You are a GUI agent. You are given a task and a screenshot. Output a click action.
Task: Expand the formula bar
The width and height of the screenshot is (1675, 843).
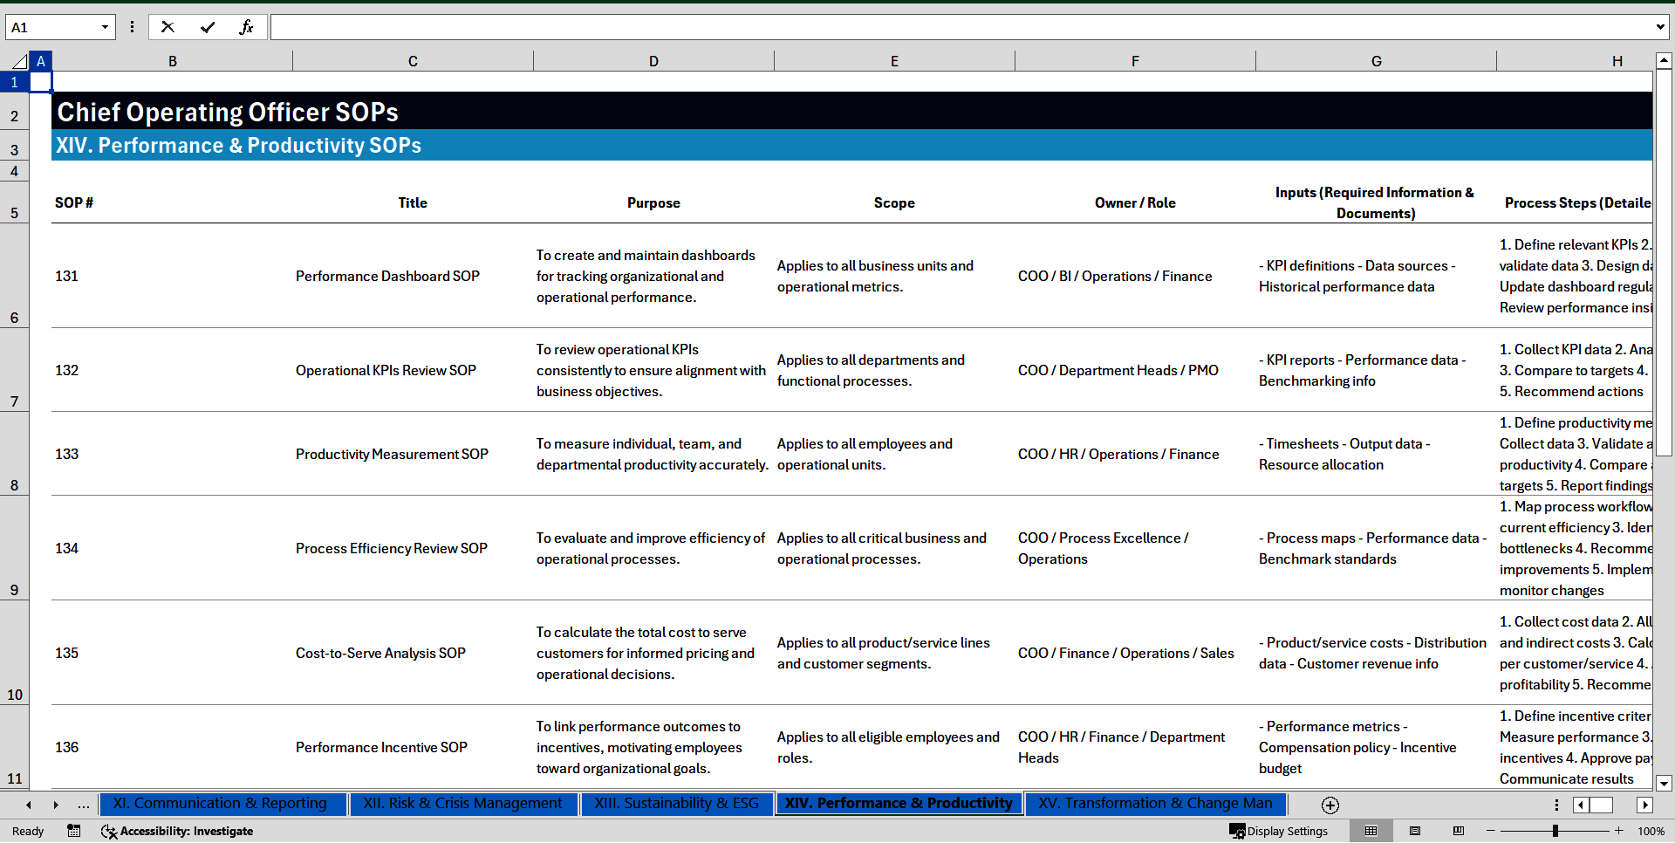click(1659, 27)
